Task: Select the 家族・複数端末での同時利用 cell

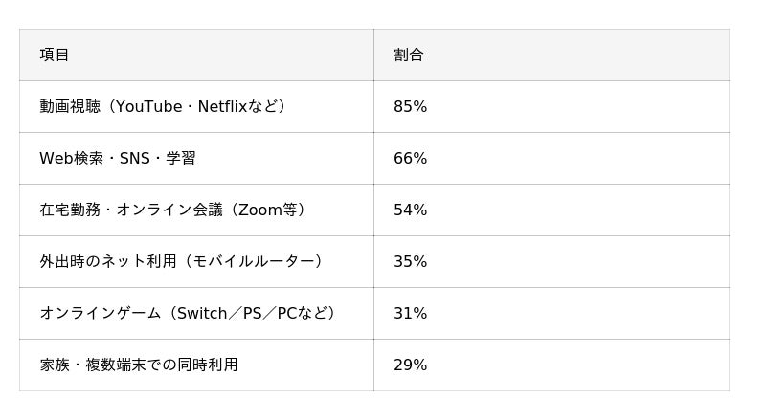Action: click(x=139, y=365)
